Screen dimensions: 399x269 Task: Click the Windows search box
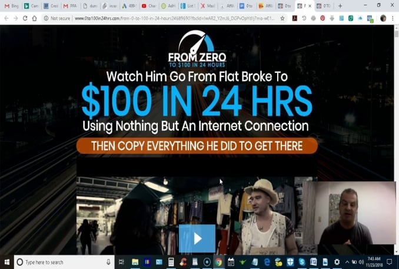(x=64, y=262)
